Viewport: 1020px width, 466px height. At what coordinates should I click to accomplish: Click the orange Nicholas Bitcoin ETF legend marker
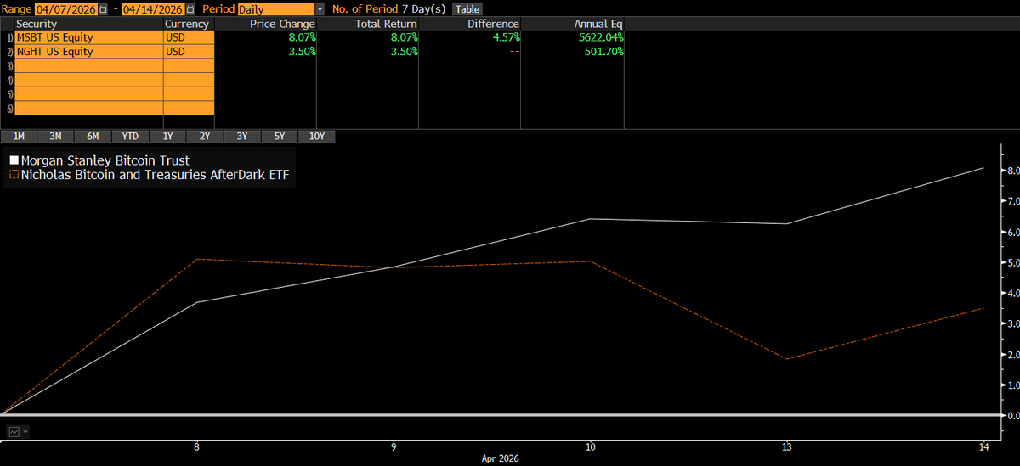(14, 174)
